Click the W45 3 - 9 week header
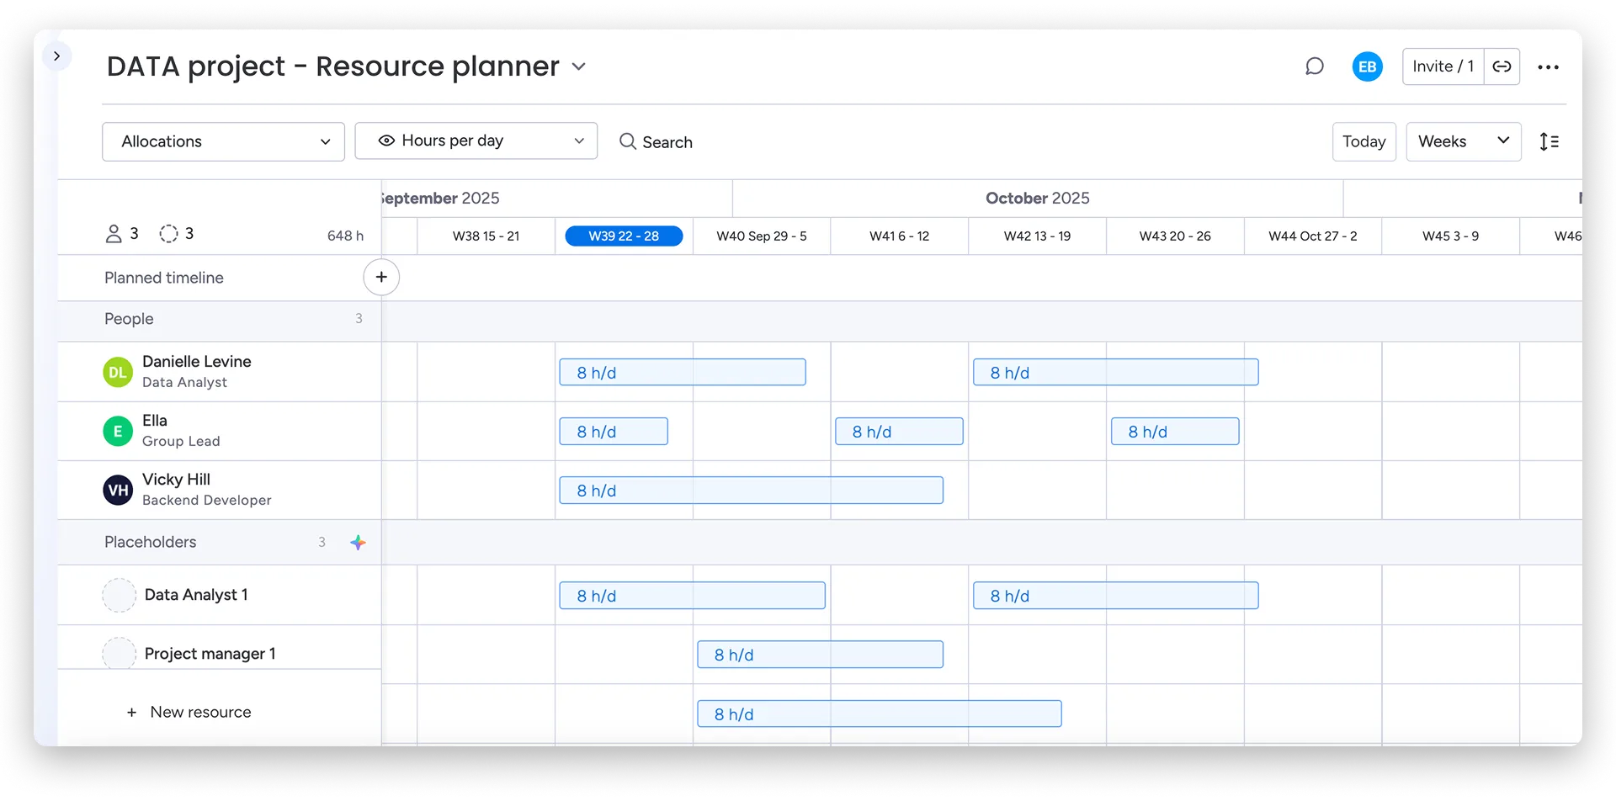 pyautogui.click(x=1450, y=236)
